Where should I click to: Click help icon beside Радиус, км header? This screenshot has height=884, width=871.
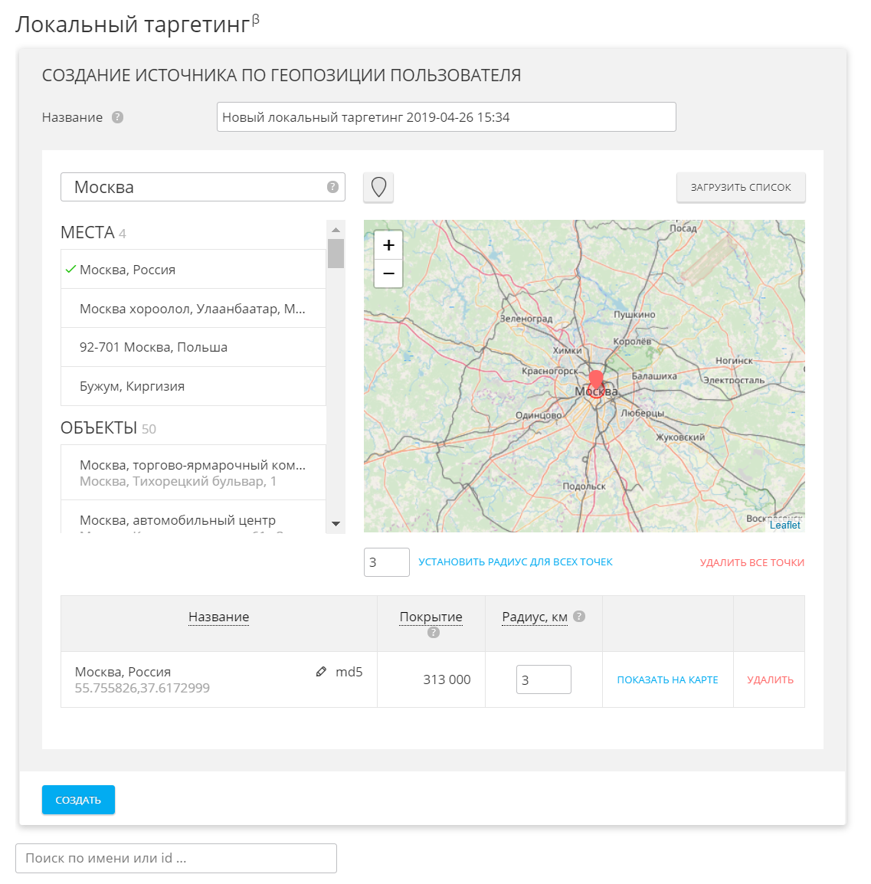pyautogui.click(x=579, y=617)
